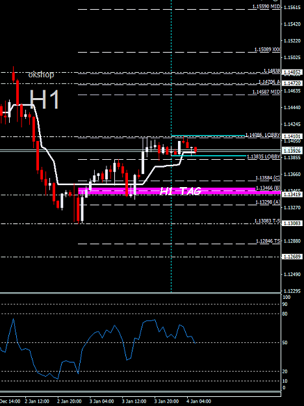The height and width of the screenshot is (406, 304).
Task: Click the 1.12295 price scale value
Action: tap(292, 291)
